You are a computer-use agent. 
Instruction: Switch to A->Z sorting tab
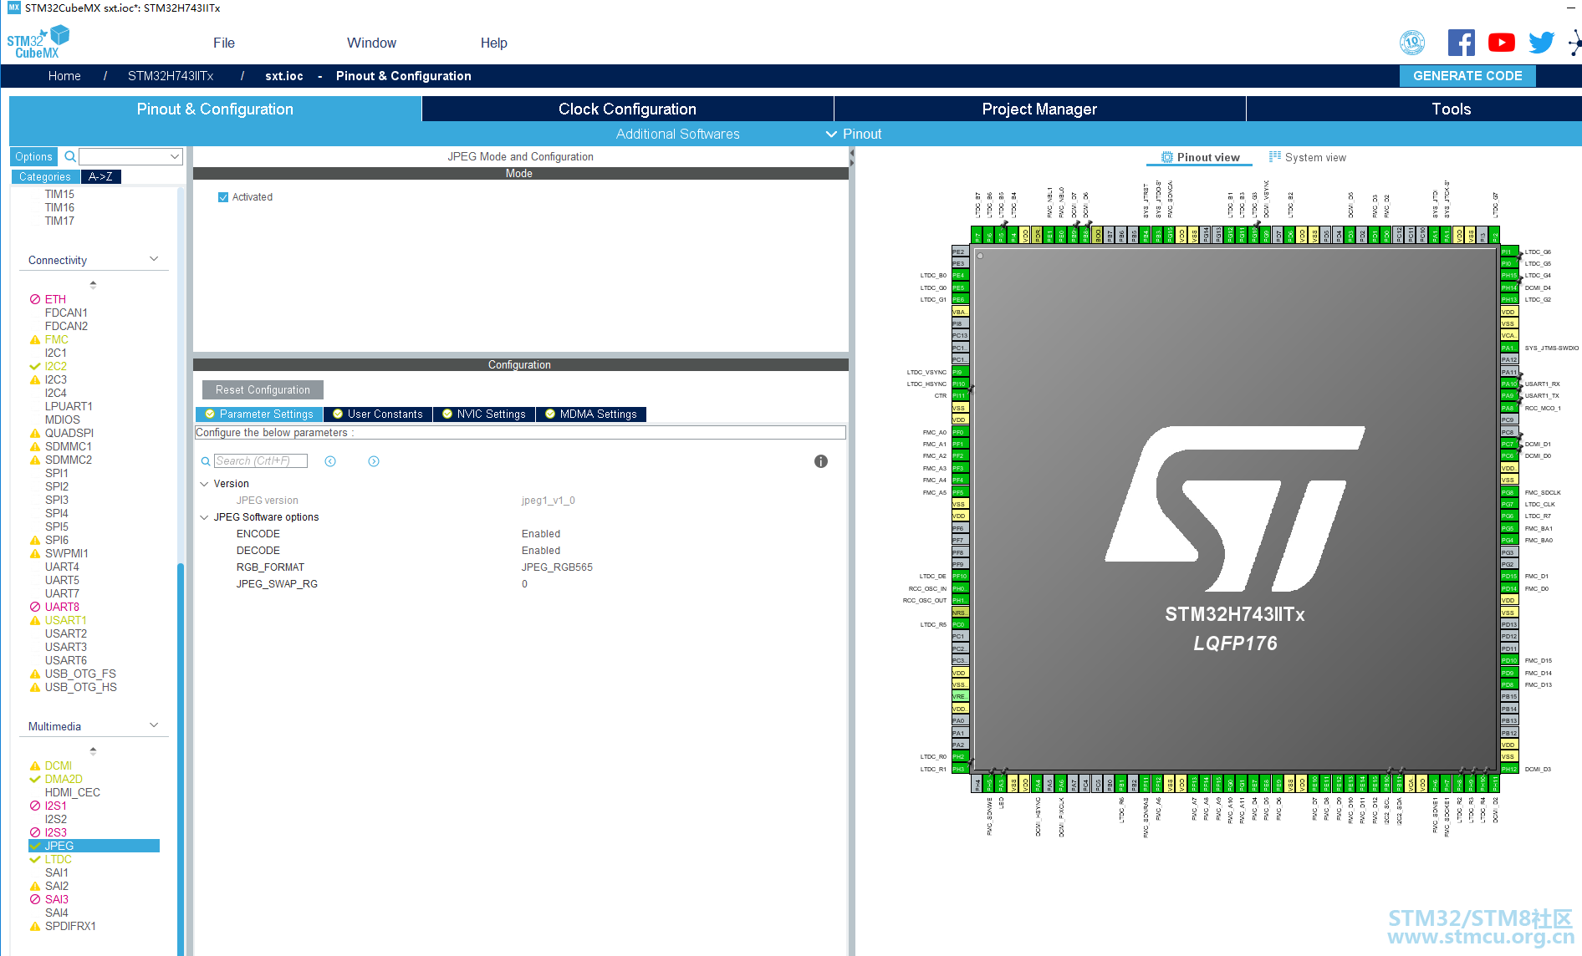100,177
